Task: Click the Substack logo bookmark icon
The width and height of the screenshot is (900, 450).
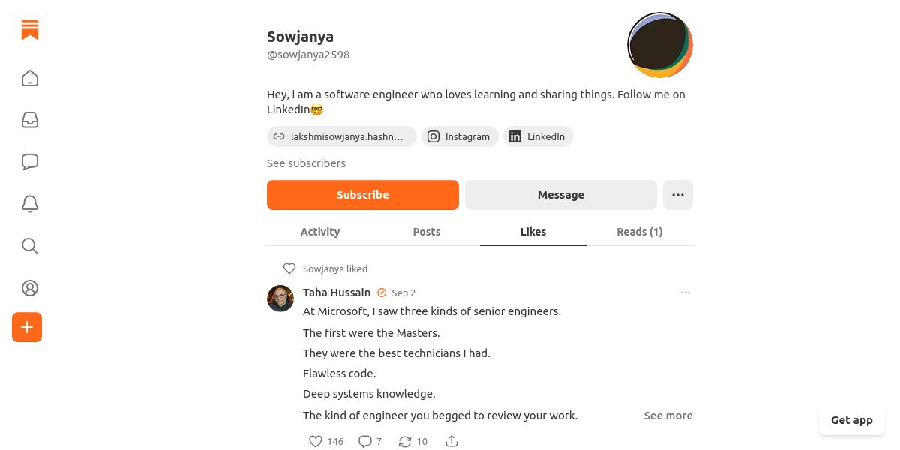Action: coord(30,31)
